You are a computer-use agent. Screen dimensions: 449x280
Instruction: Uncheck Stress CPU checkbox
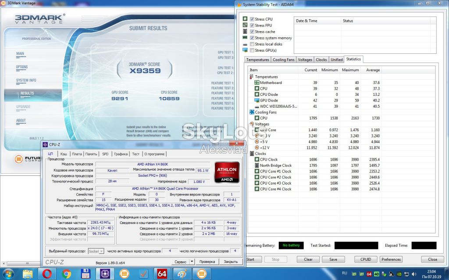click(x=252, y=19)
